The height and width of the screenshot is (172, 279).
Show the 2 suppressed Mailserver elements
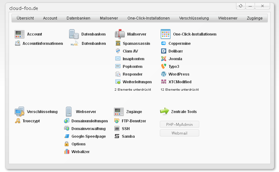click(133, 89)
